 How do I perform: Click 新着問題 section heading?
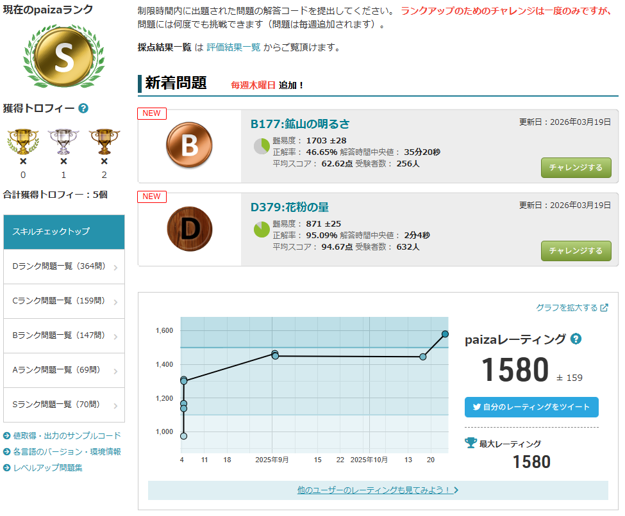pyautogui.click(x=176, y=83)
